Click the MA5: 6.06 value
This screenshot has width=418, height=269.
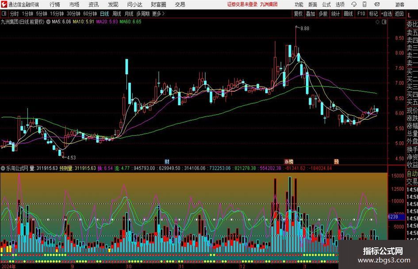(x=61, y=22)
